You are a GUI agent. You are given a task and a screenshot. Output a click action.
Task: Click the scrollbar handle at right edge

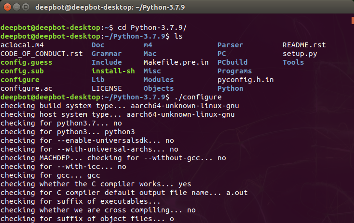[x=353, y=20]
